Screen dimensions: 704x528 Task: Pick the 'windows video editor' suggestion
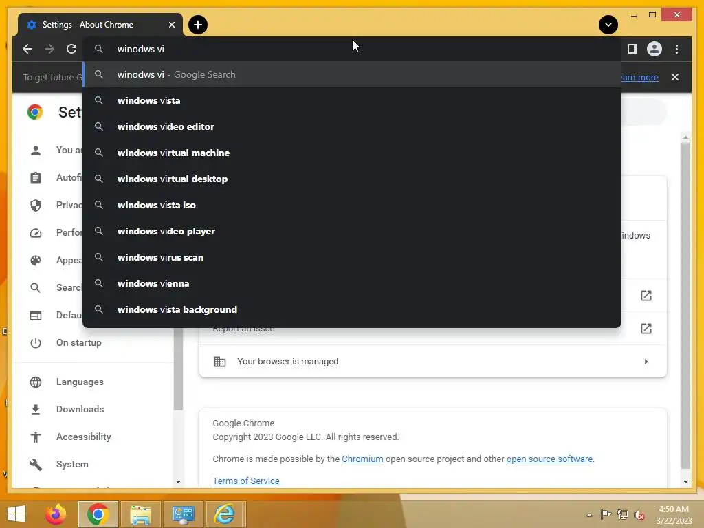pos(352,126)
